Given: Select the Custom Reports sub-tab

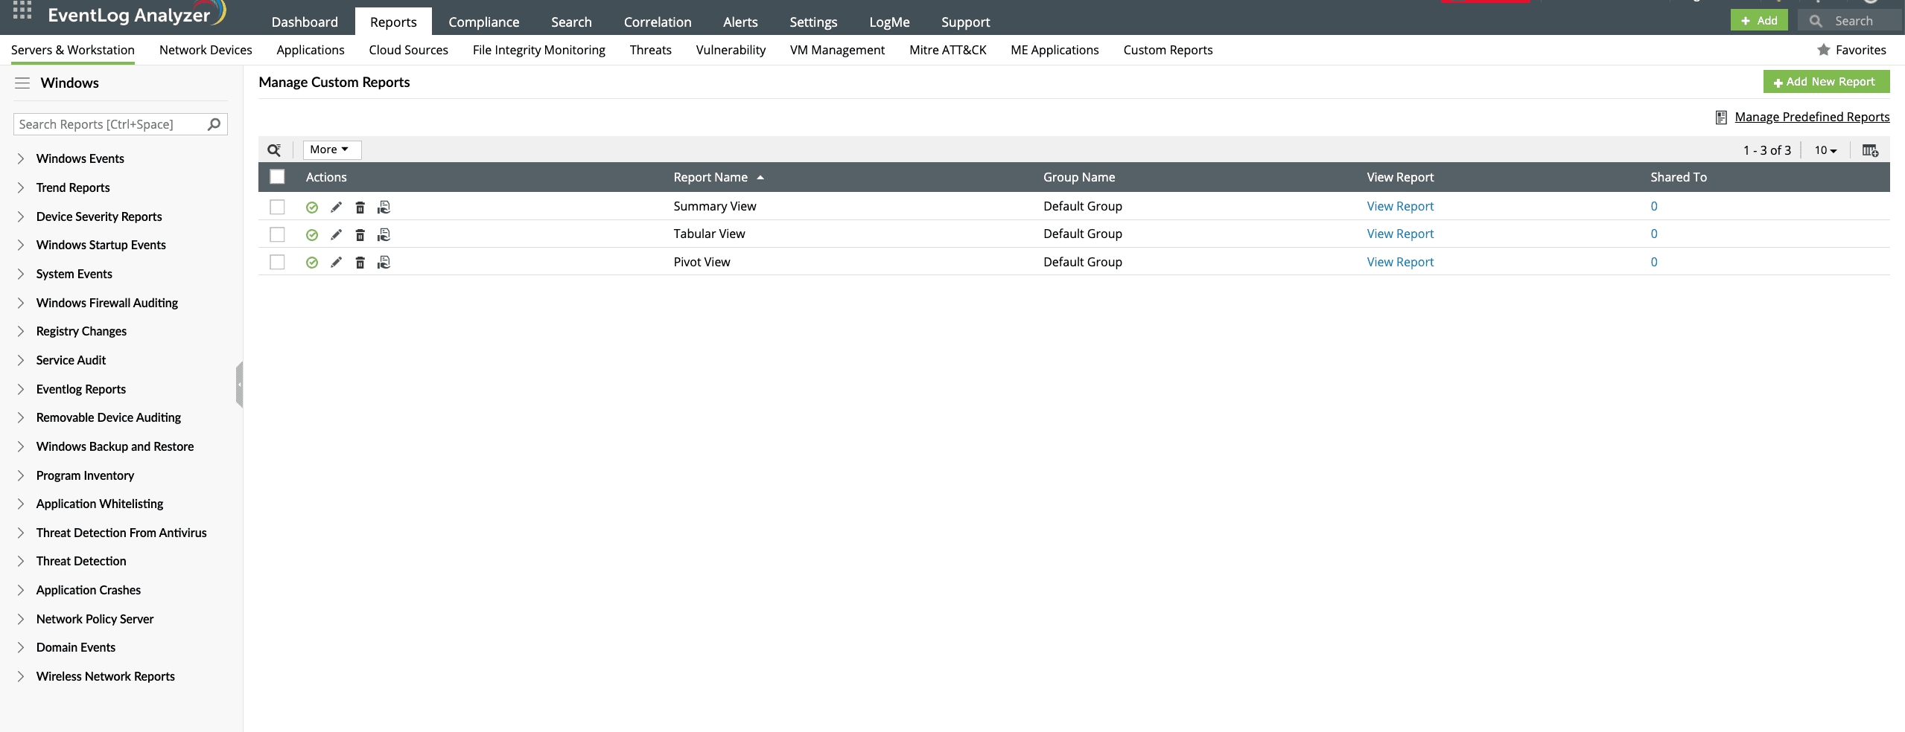Looking at the screenshot, I should point(1168,50).
